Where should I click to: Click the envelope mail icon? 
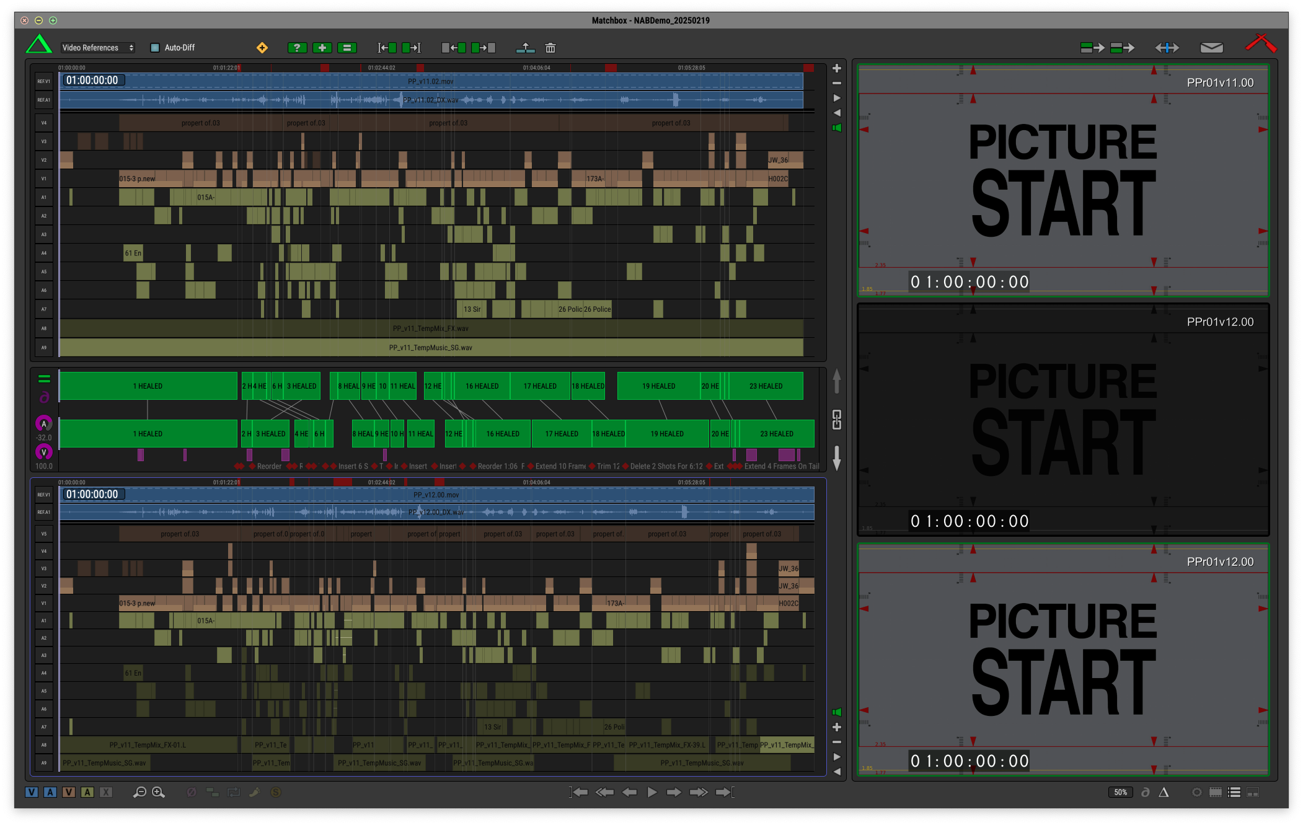pyautogui.click(x=1211, y=48)
